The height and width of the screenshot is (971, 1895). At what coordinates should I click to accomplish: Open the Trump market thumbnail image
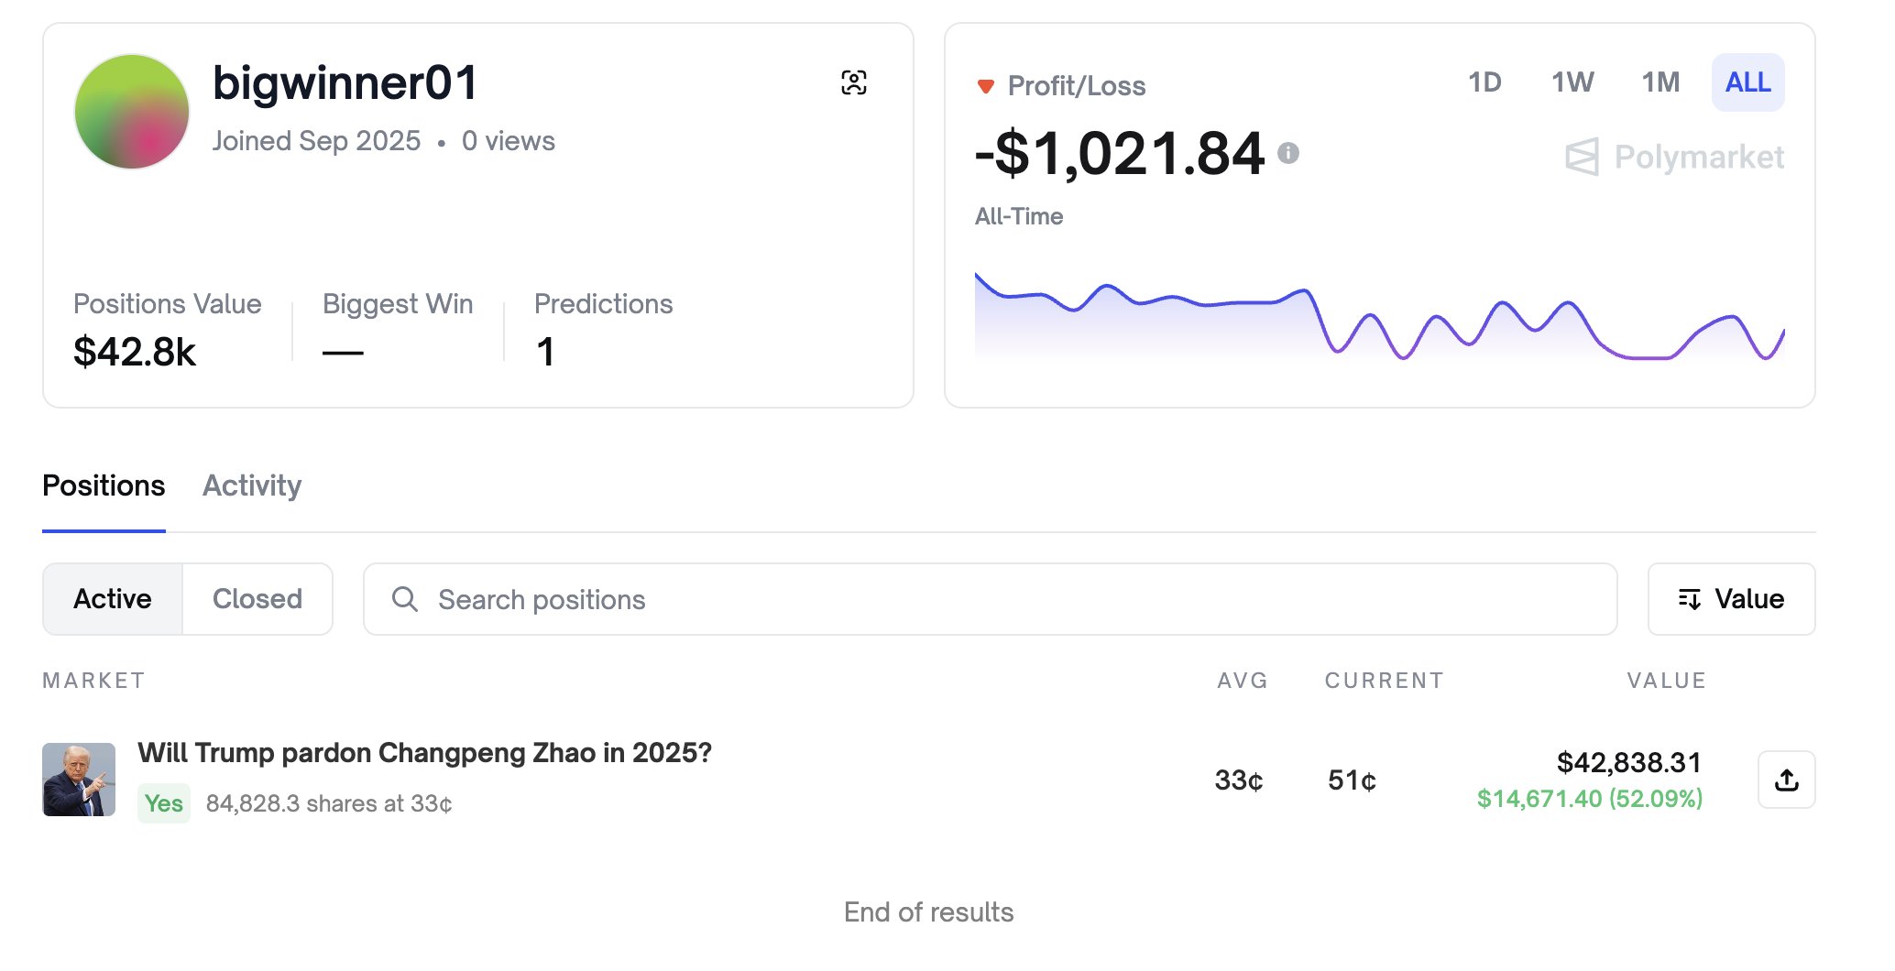tap(79, 780)
